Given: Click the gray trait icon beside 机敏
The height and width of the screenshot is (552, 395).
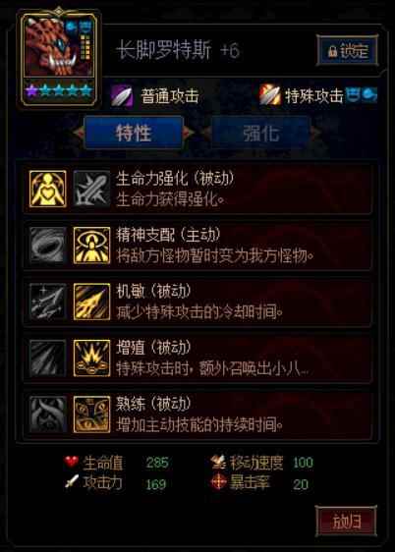Looking at the screenshot, I should click(47, 302).
